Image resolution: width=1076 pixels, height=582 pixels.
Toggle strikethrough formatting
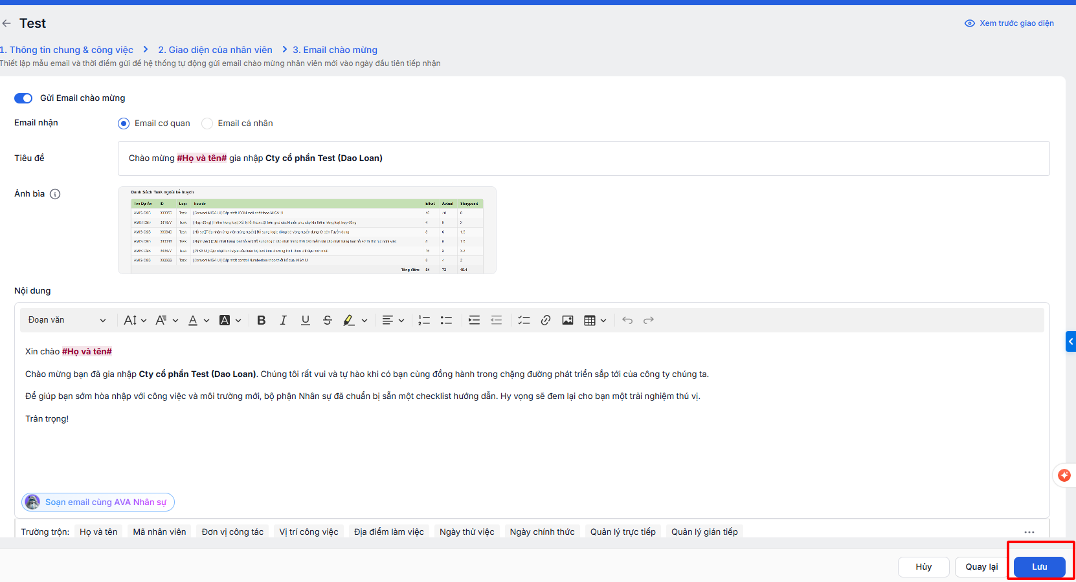(328, 320)
